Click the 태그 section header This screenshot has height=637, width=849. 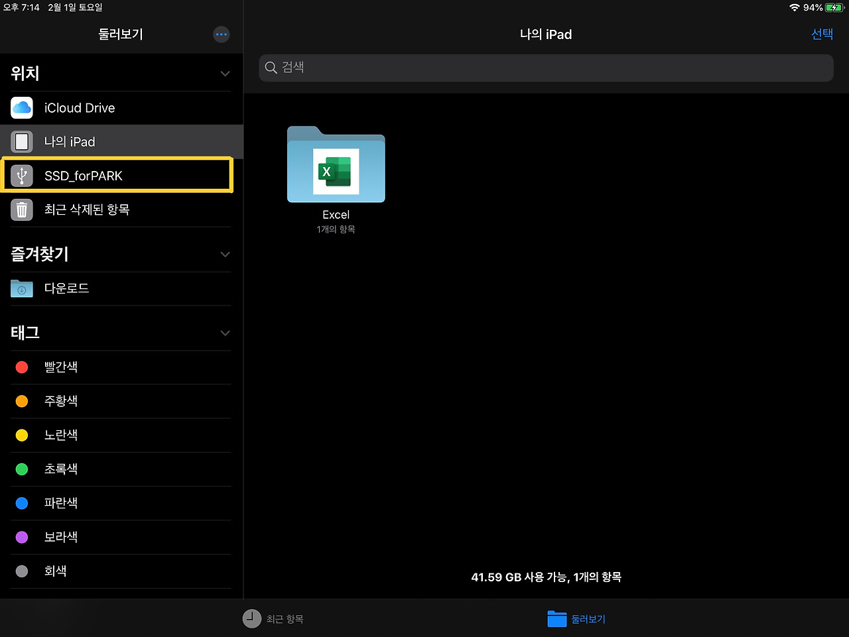25,333
